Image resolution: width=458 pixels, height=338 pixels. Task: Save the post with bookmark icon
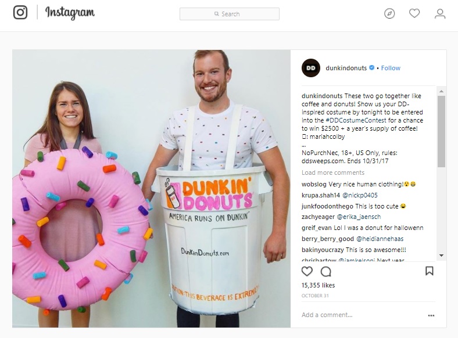429,271
